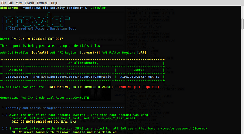This screenshot has width=244, height=134.
Task: Click 'Generating AWS IAM Credential Report....COMPLETE'
Action: (x=45, y=98)
